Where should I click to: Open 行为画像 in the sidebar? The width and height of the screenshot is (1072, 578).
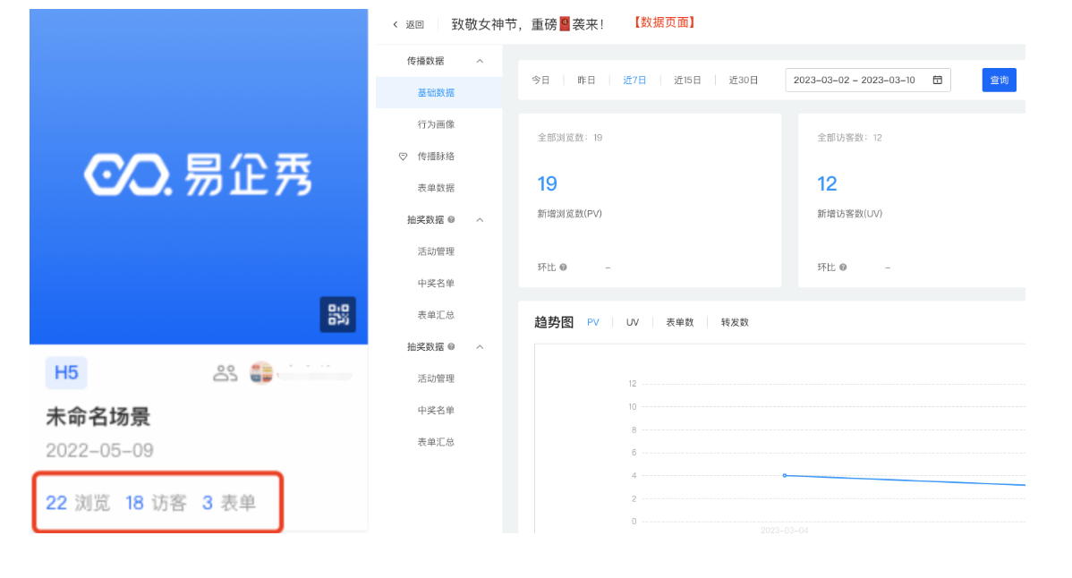click(436, 124)
